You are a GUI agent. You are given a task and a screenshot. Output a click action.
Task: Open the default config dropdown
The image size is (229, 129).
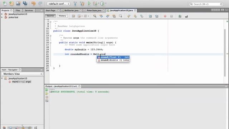click(x=58, y=4)
